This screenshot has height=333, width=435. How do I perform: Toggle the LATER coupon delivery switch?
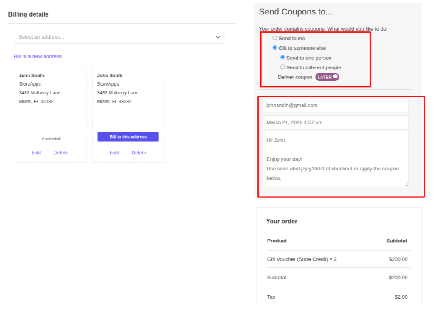(x=327, y=77)
